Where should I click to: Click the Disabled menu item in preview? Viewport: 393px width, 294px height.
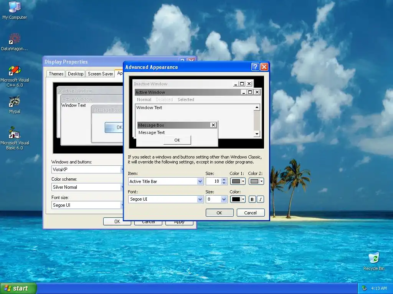(x=164, y=100)
